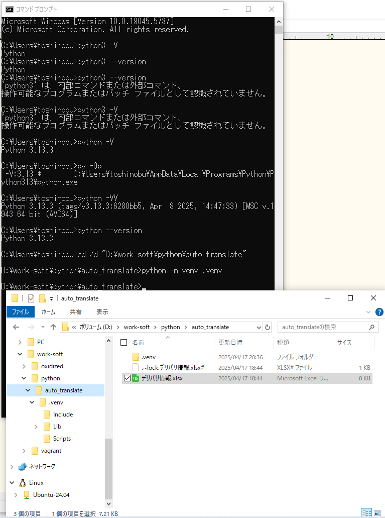Screen dimensions: 385x518
Task: Select the .~lock.デリバリ情報.xlsx# file icon
Action: point(136,368)
